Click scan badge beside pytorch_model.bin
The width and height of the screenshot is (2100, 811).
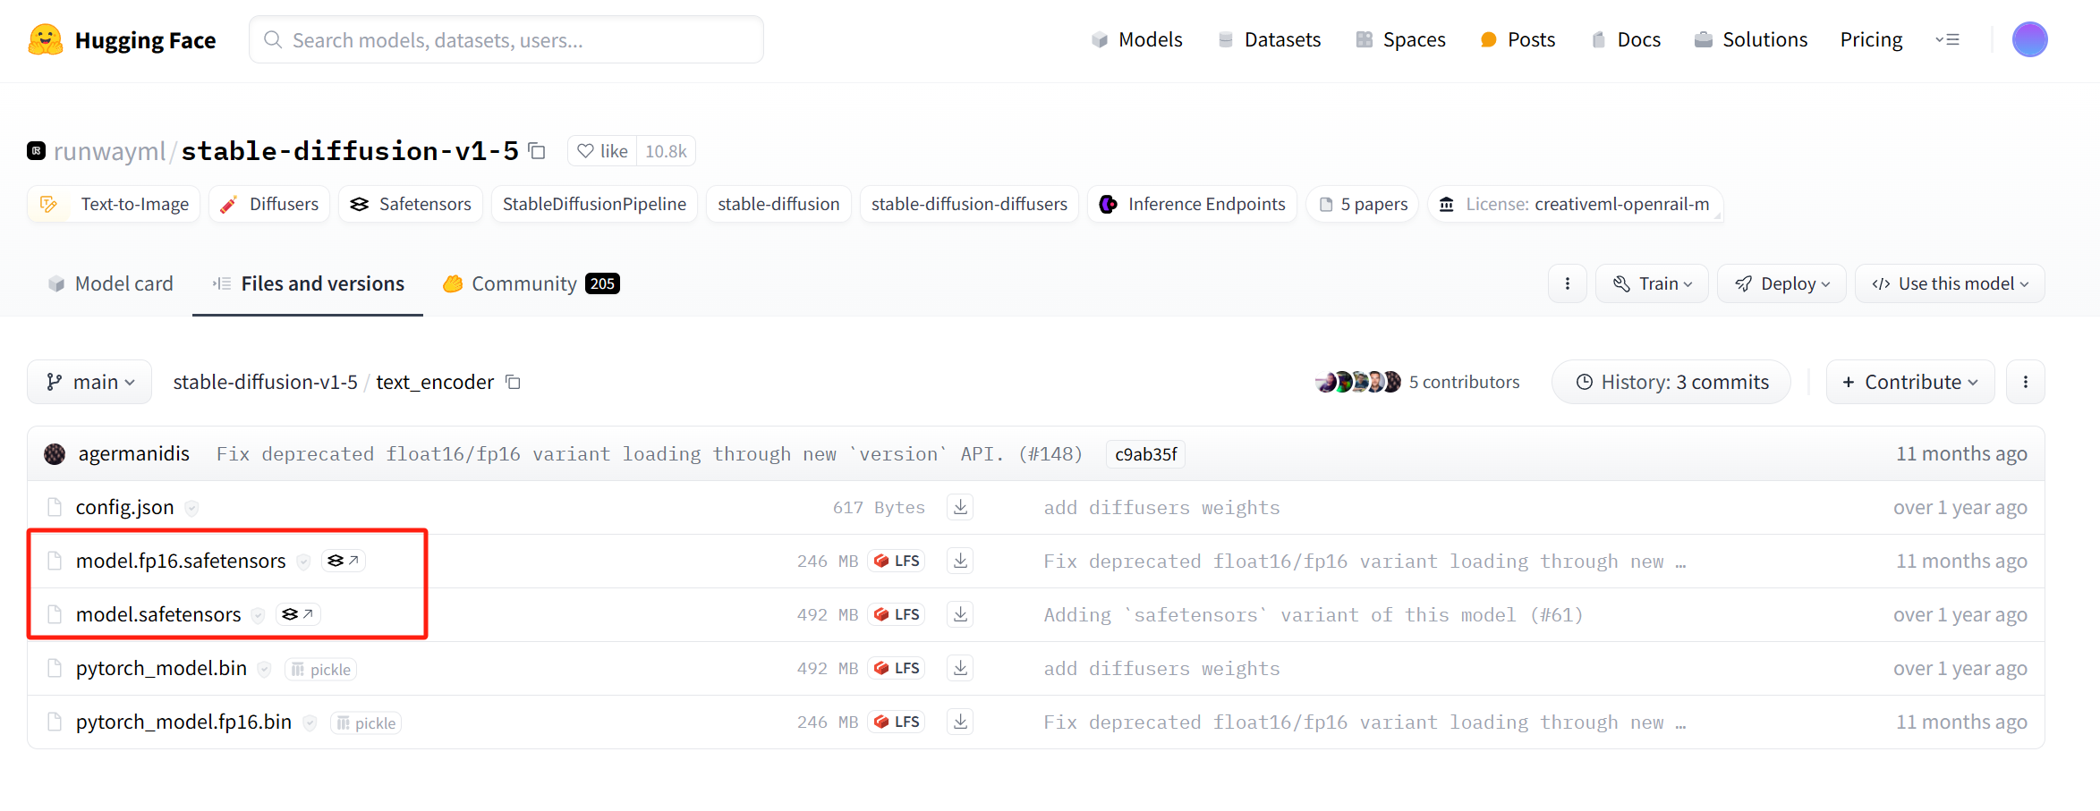point(264,669)
